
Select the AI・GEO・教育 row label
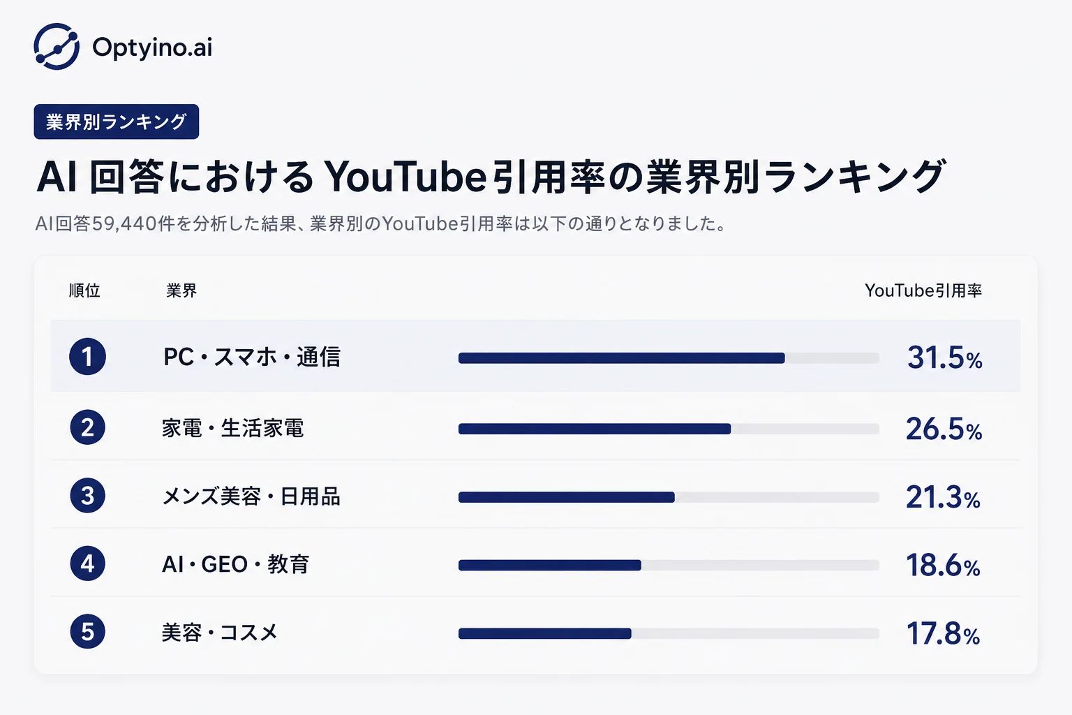tap(235, 564)
